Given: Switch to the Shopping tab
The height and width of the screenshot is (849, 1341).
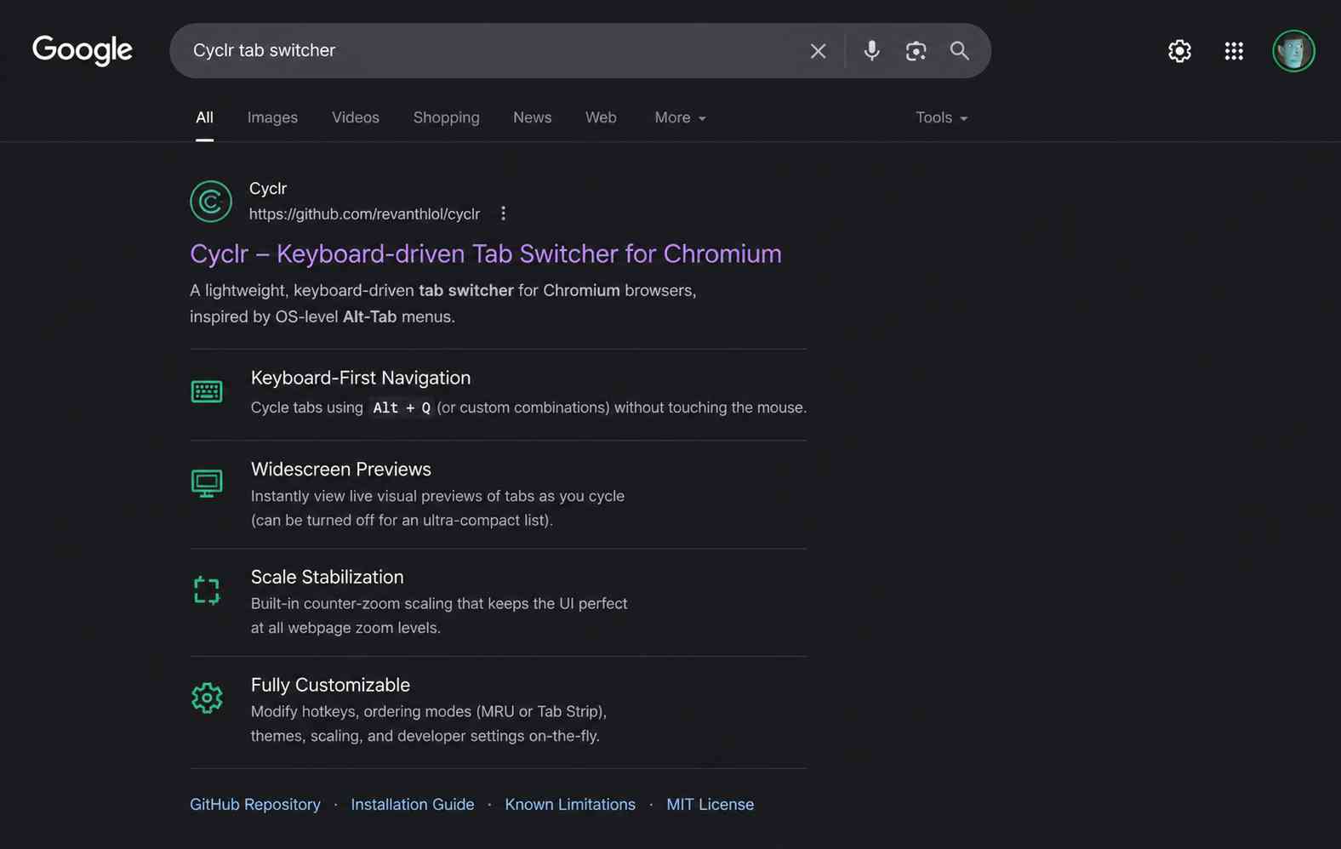Looking at the screenshot, I should point(446,117).
